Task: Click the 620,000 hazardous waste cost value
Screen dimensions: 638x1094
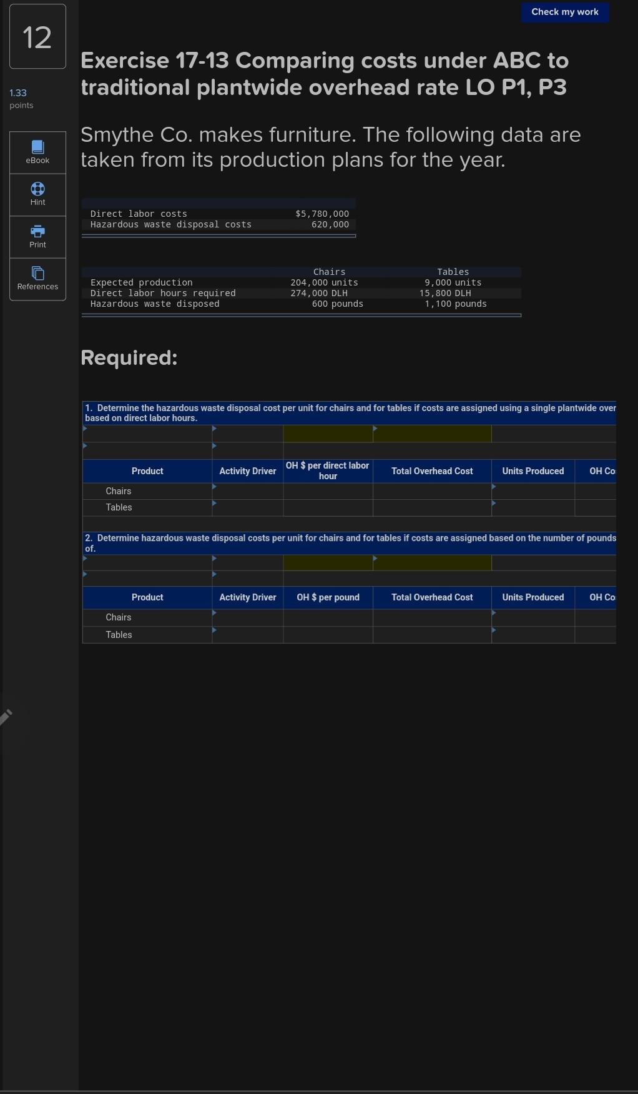Action: [x=330, y=224]
